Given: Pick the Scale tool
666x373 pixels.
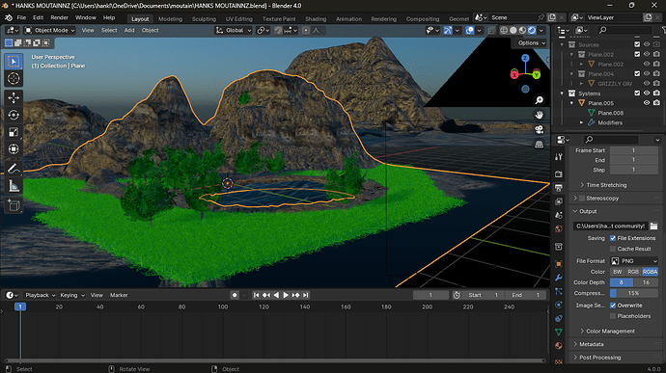Looking at the screenshot, I should [14, 132].
